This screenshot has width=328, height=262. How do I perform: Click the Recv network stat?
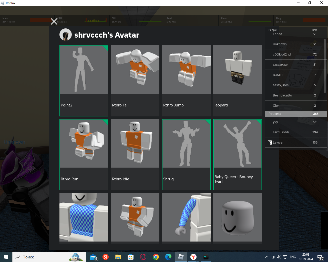pos(246,20)
